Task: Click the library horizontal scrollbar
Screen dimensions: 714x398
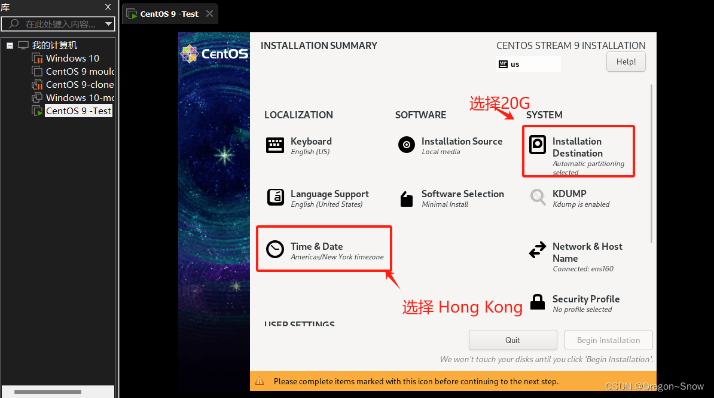Action: (x=47, y=391)
